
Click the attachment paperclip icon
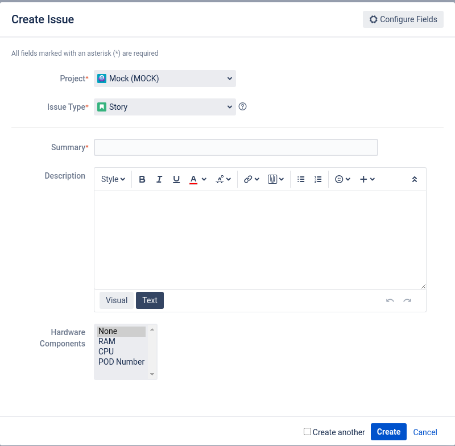pyautogui.click(x=272, y=179)
